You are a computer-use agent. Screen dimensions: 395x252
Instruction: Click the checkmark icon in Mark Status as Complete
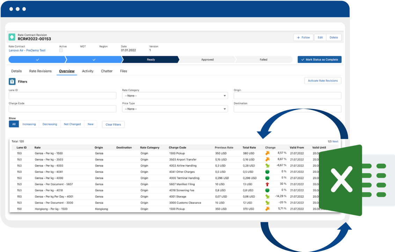[302, 59]
